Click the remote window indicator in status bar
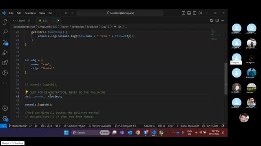This screenshot has width=261, height=146. click(4, 126)
